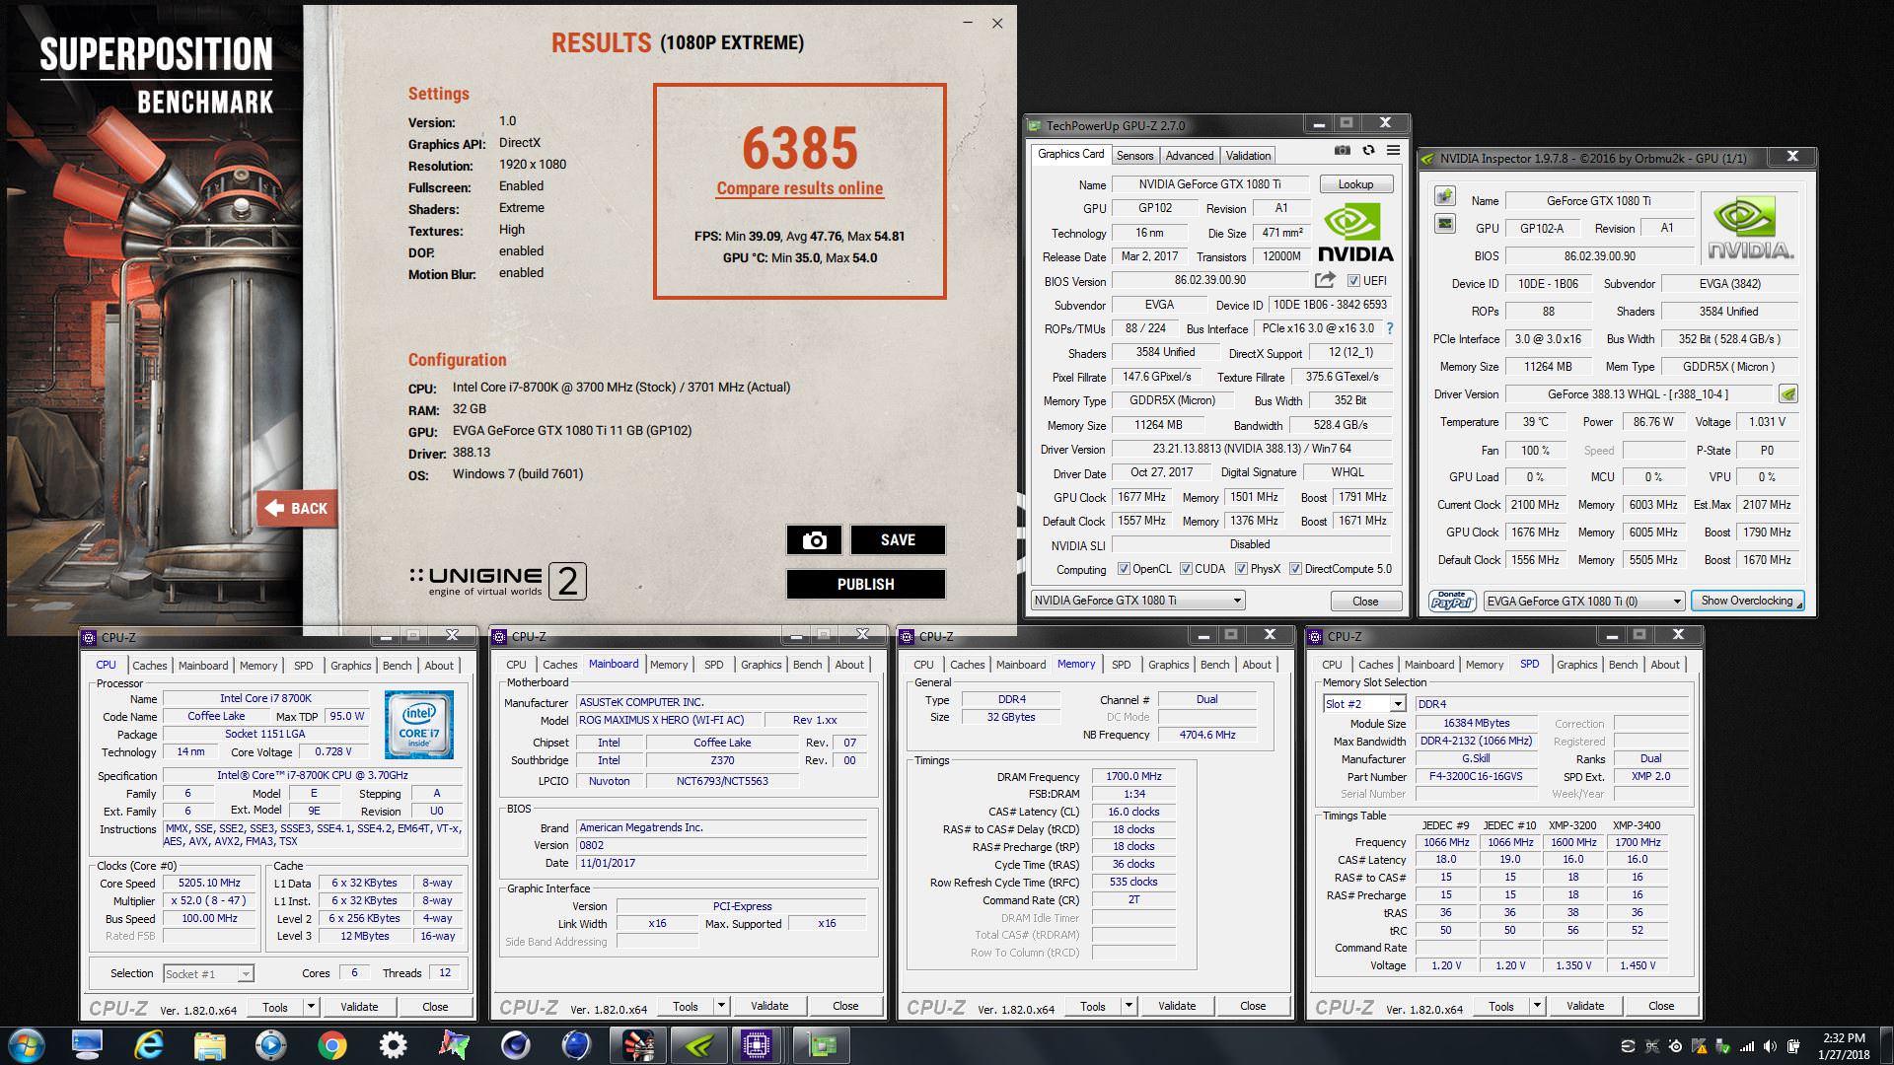Open Windows Media Player from the taskbar
Image resolution: width=1894 pixels, height=1065 pixels.
(x=270, y=1044)
